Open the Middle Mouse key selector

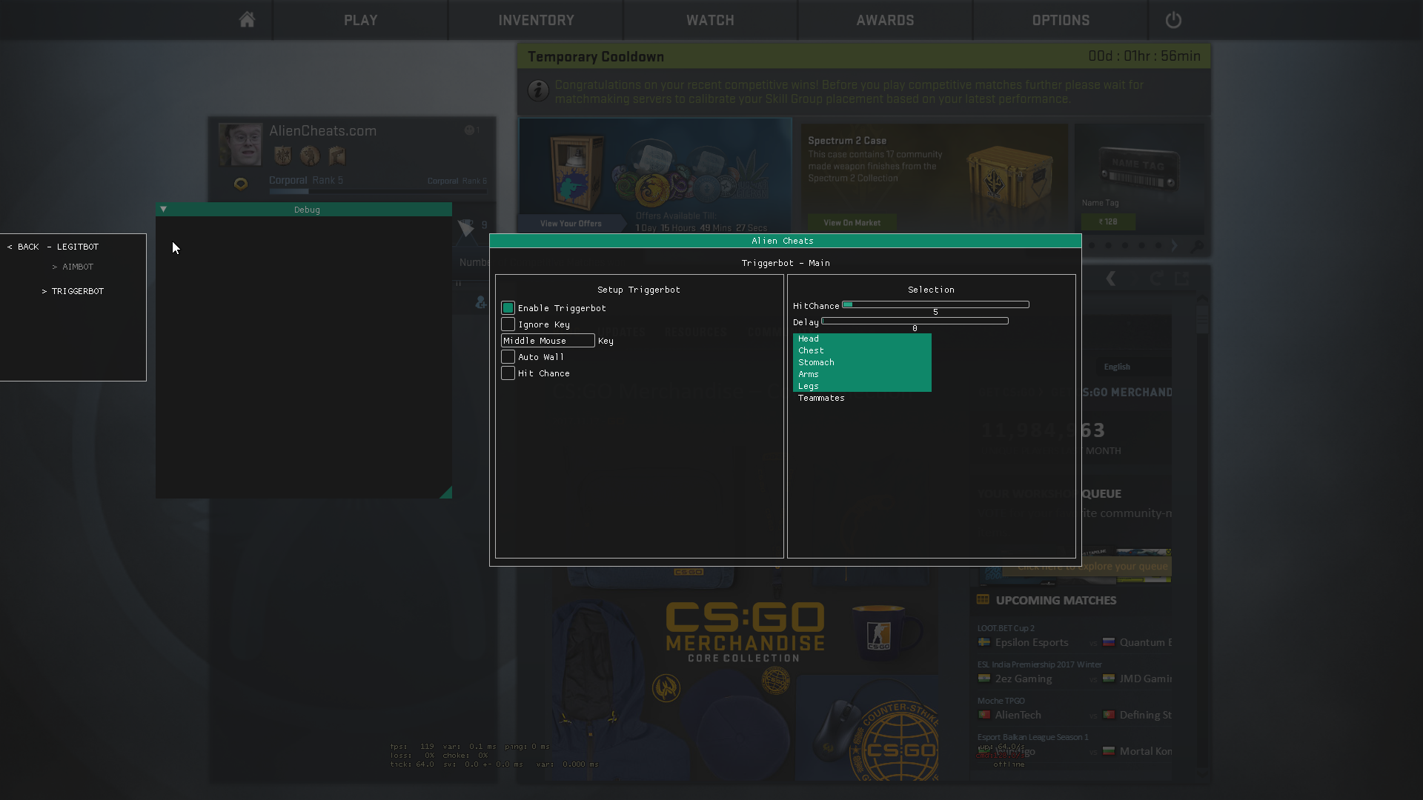(x=548, y=341)
